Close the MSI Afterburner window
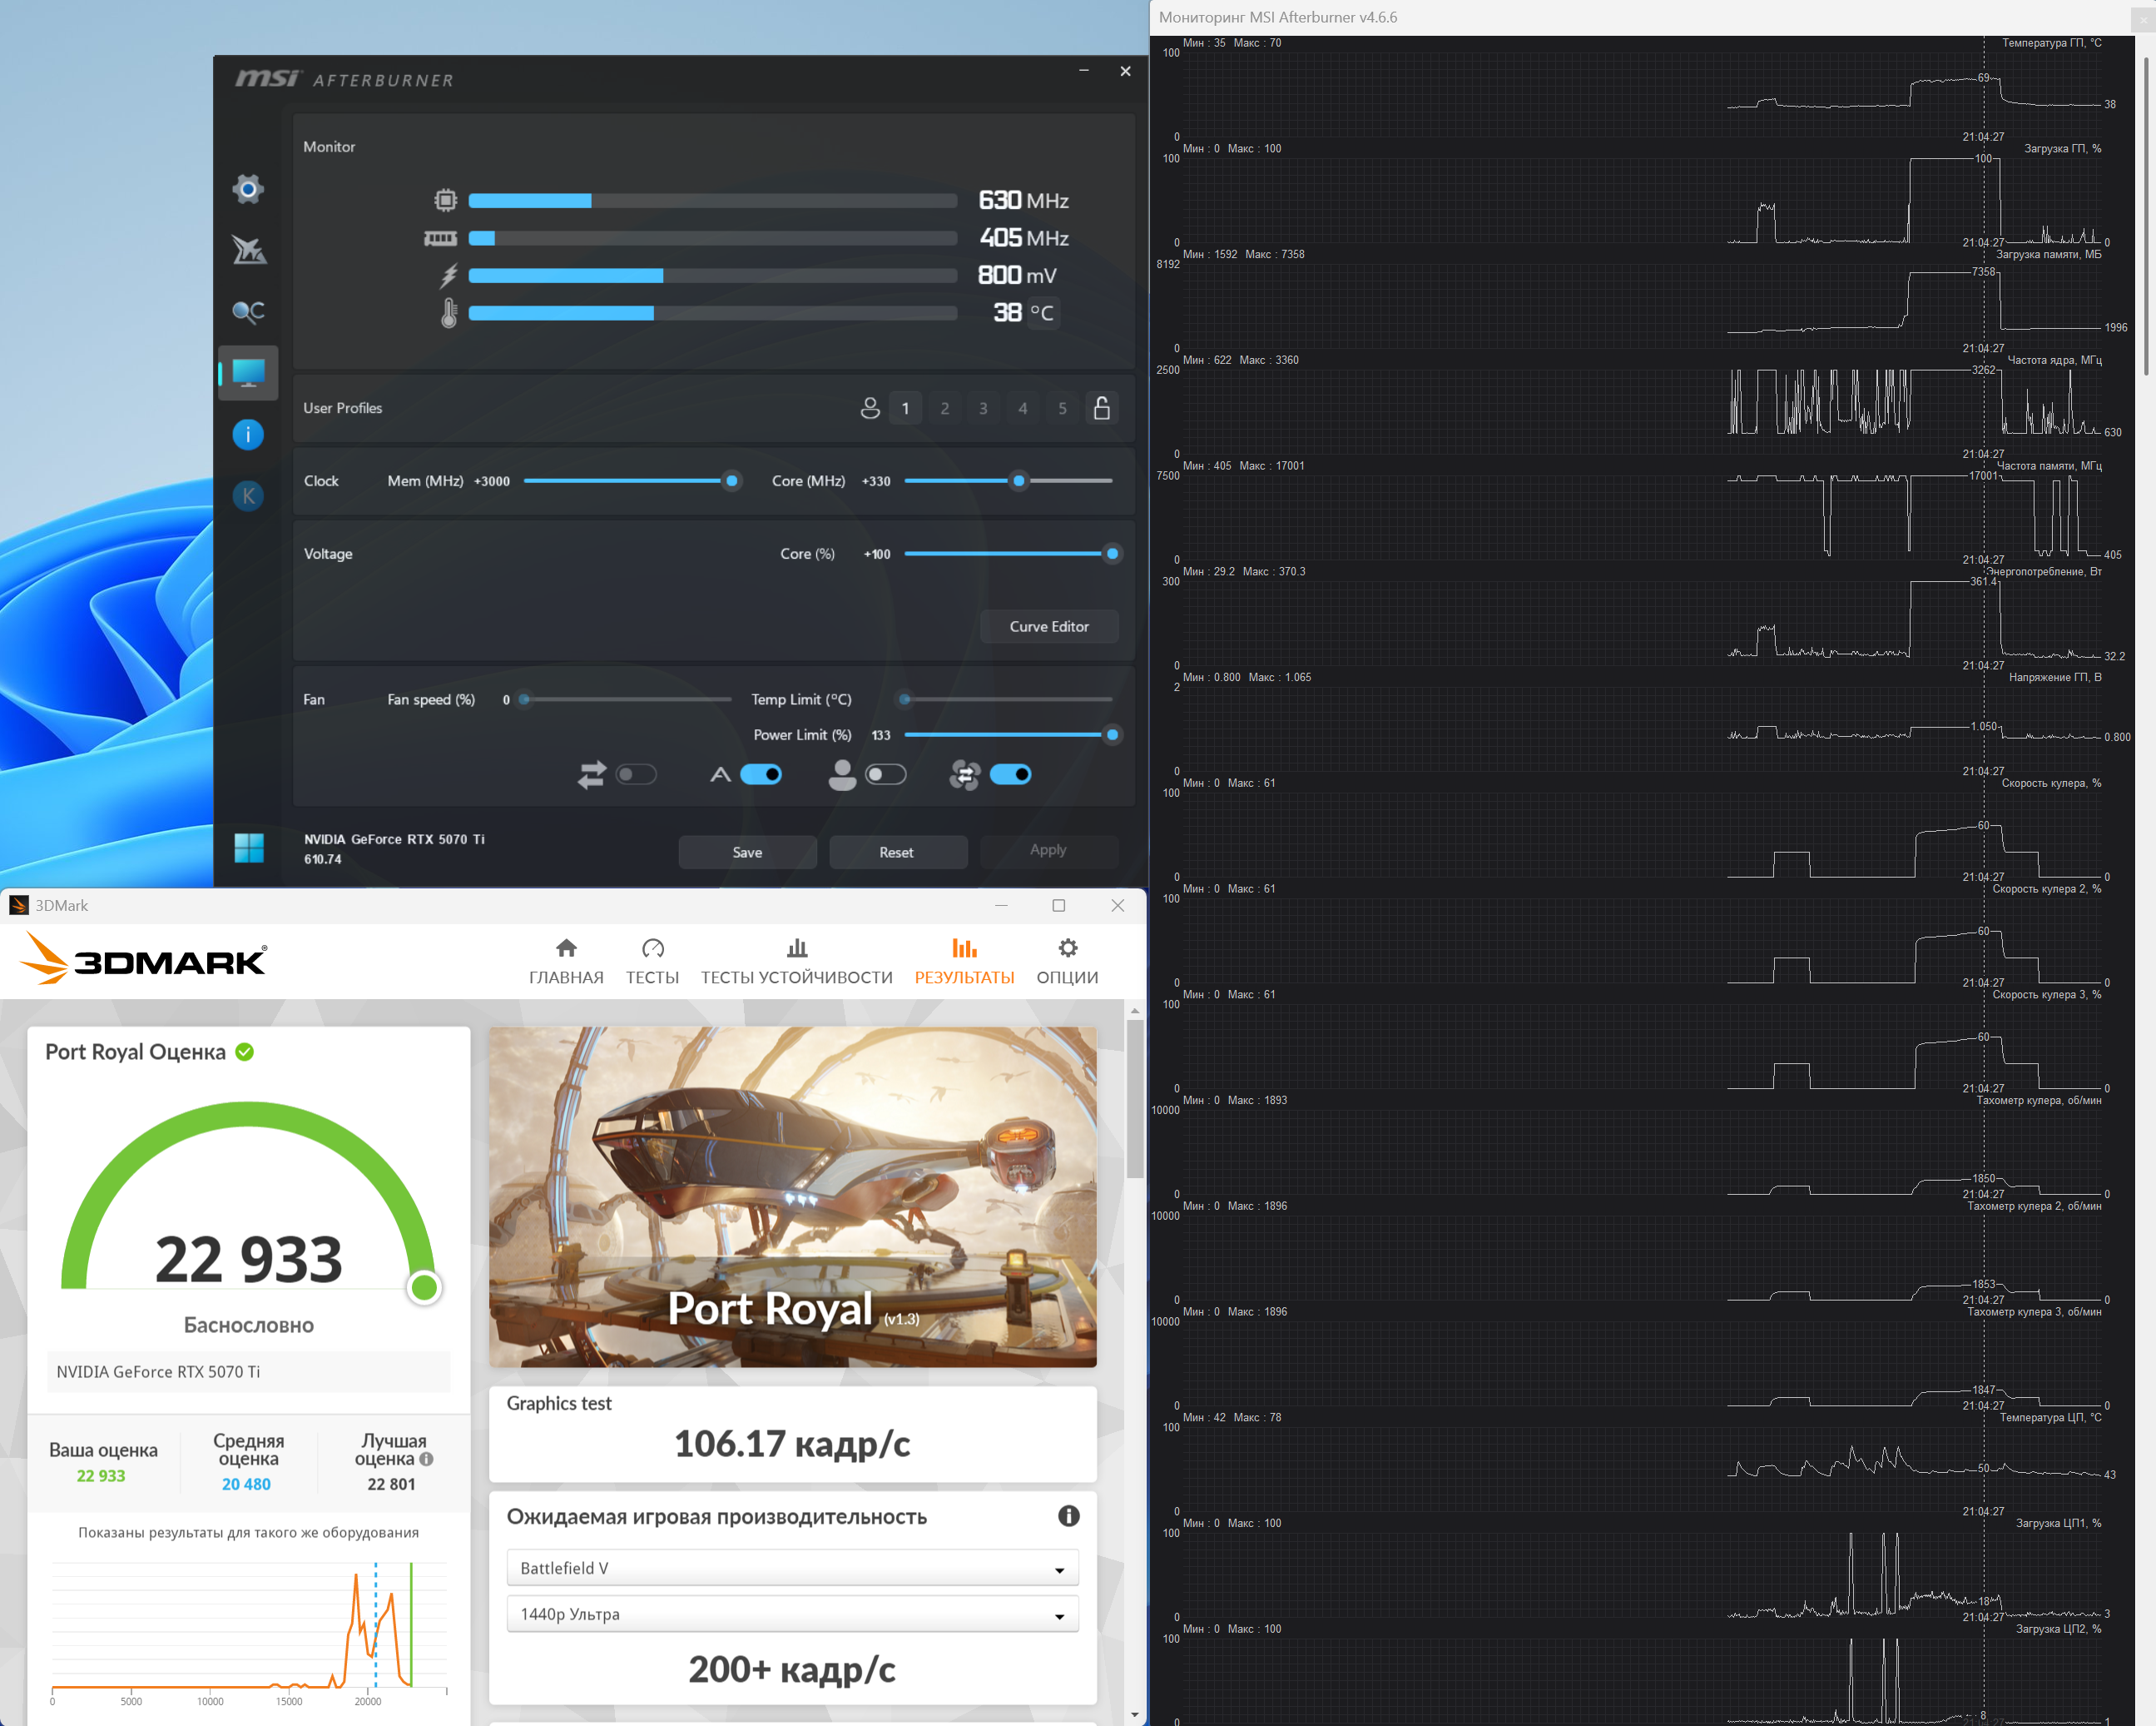 tap(1125, 71)
